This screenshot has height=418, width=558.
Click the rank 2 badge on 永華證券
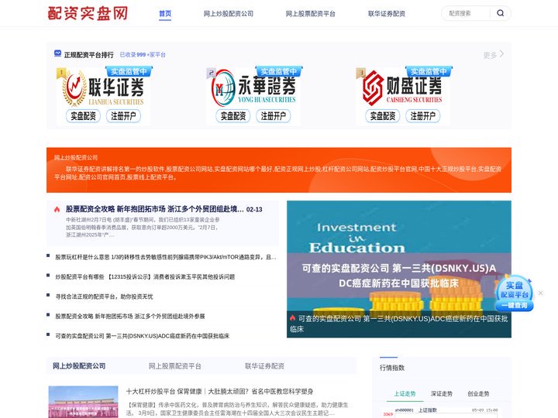(212, 73)
